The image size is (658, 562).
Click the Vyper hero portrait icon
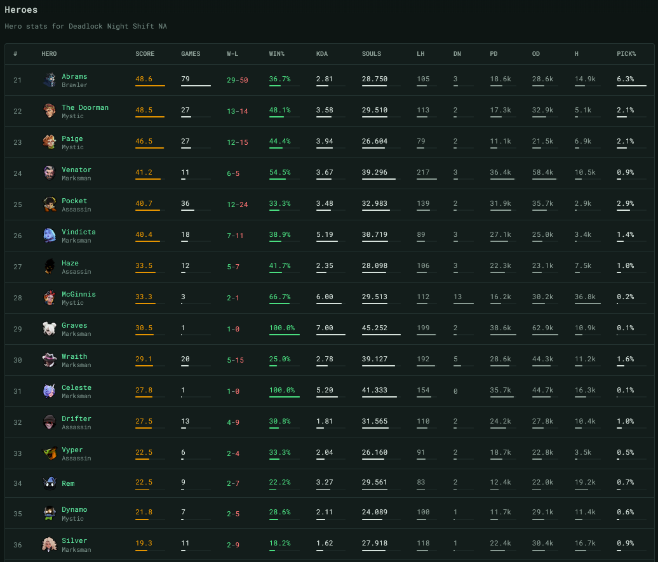point(50,452)
